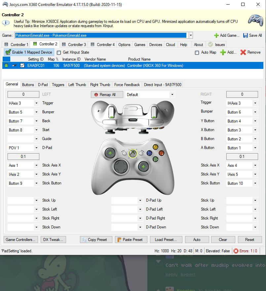Image resolution: width=266 pixels, height=291 pixels.
Task: Click the gamepad logo icon at top right
Action: [255, 20]
